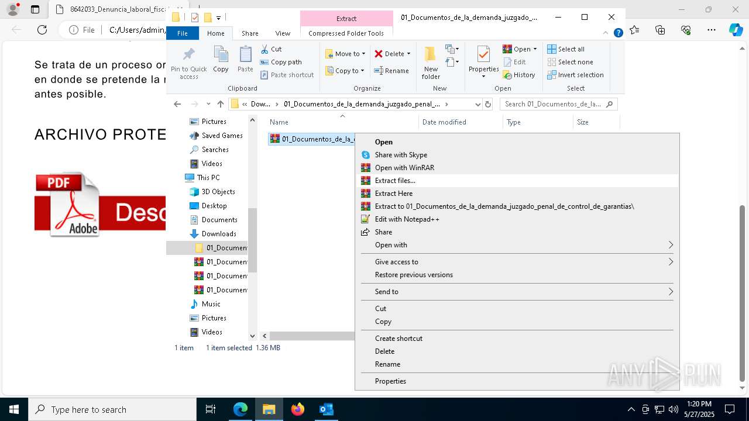Open the File ribbon tab
The width and height of the screenshot is (749, 421).
click(x=183, y=33)
